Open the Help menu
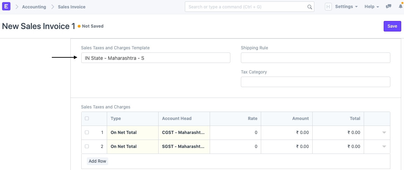The height and width of the screenshot is (170, 404). (x=371, y=7)
